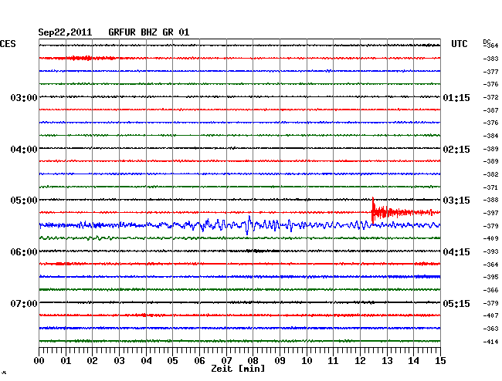This screenshot has width=502, height=381.
Task: Select the 03:00 local time label
Action: (24, 98)
